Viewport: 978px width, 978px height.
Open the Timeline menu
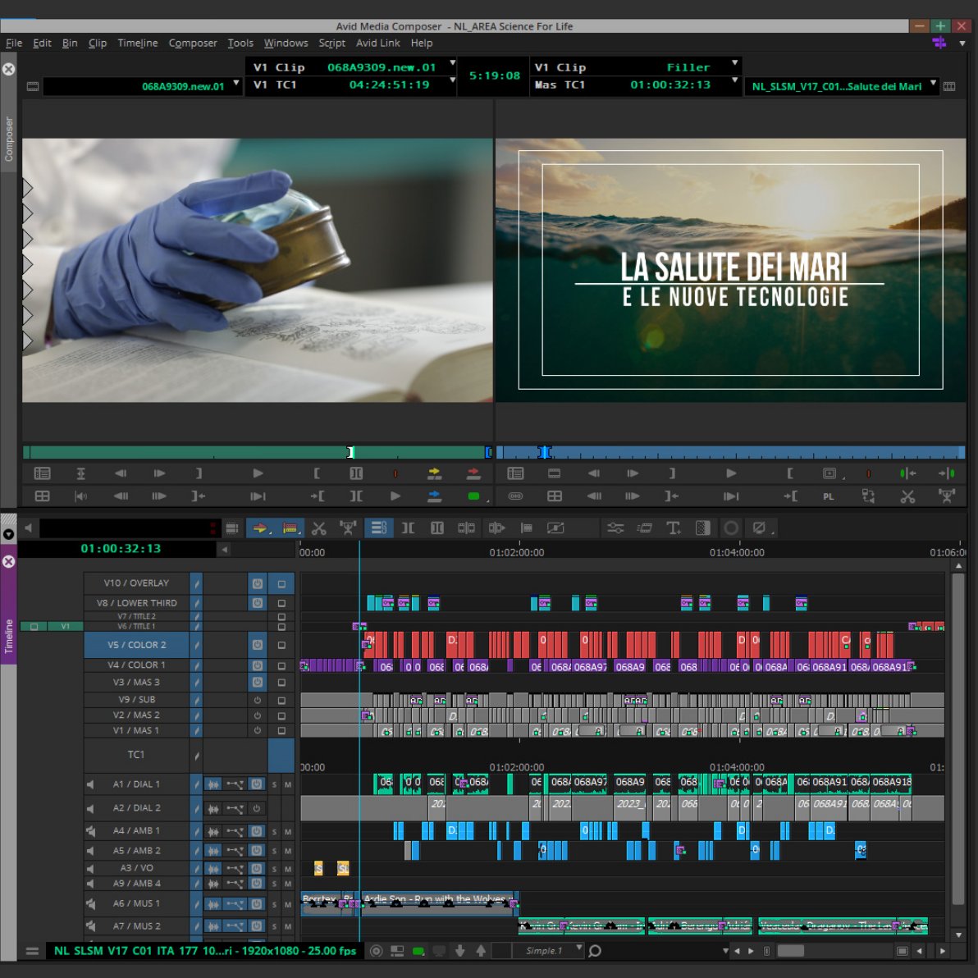tap(137, 43)
